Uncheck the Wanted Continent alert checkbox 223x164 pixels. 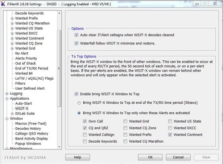tap(170, 135)
